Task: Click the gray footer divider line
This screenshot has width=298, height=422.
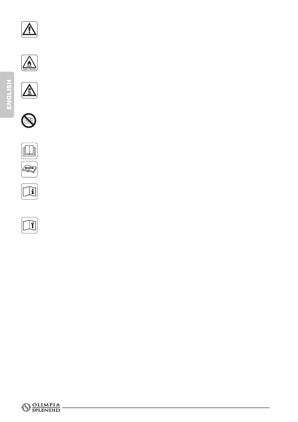Action: coord(166,408)
